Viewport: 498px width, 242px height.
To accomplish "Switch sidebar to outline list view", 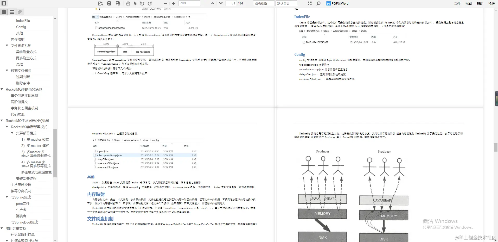I will [12, 12].
